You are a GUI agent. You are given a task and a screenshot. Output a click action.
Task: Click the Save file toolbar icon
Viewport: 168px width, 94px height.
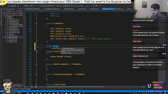[x=13, y=6]
